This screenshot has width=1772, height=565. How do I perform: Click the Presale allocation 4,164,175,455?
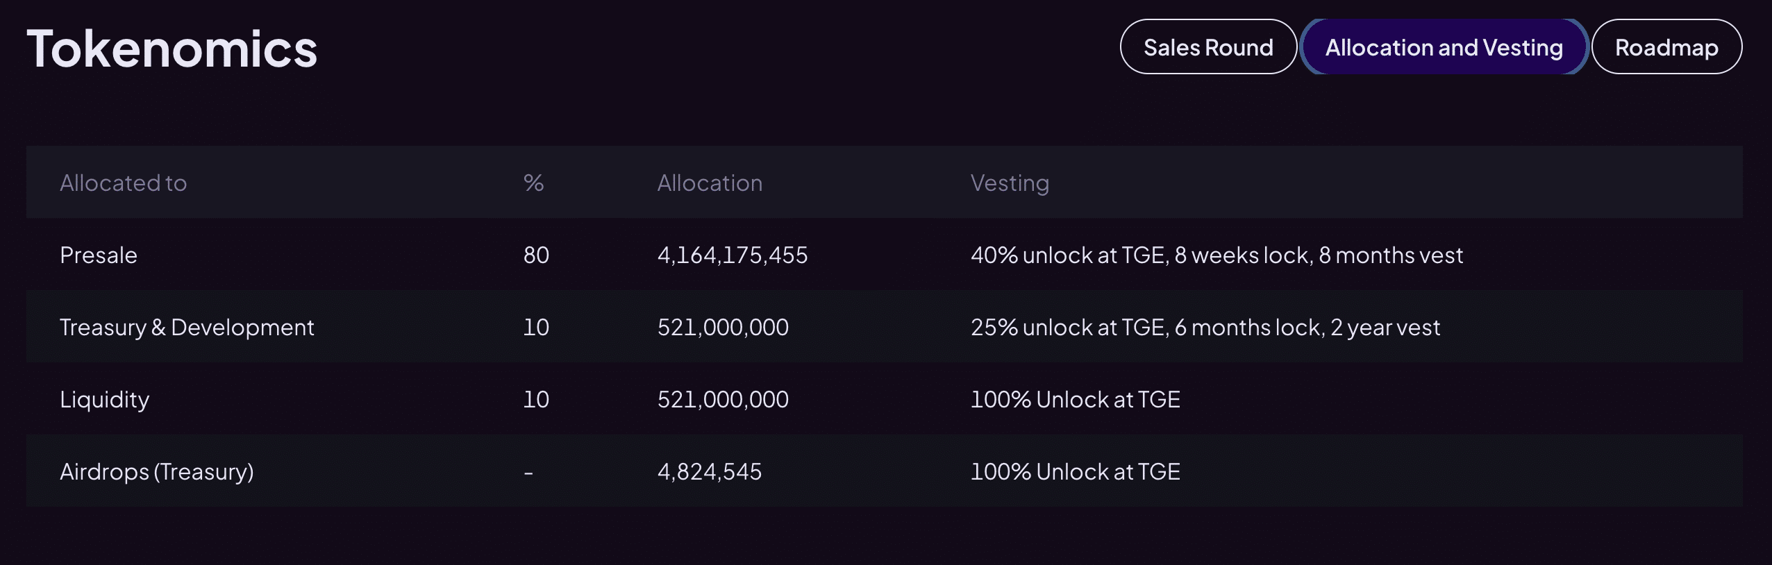click(x=733, y=255)
